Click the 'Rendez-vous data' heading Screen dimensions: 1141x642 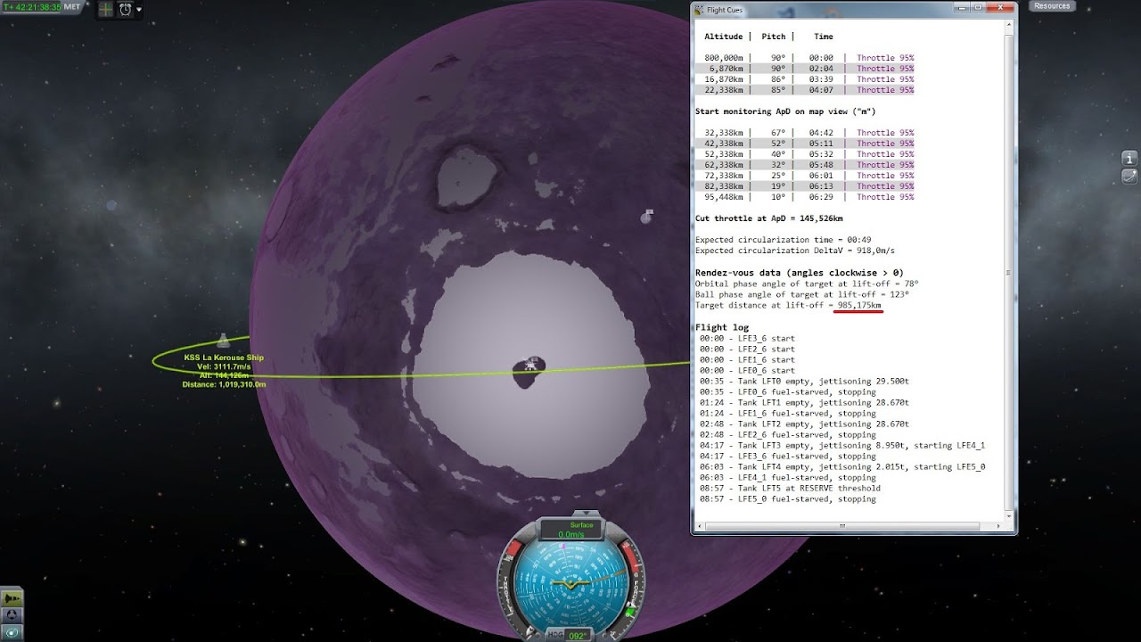pos(800,273)
